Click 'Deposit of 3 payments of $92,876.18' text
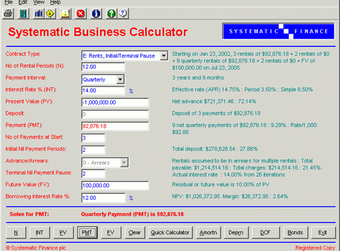Screen dimensions: 340x251 click(216, 113)
